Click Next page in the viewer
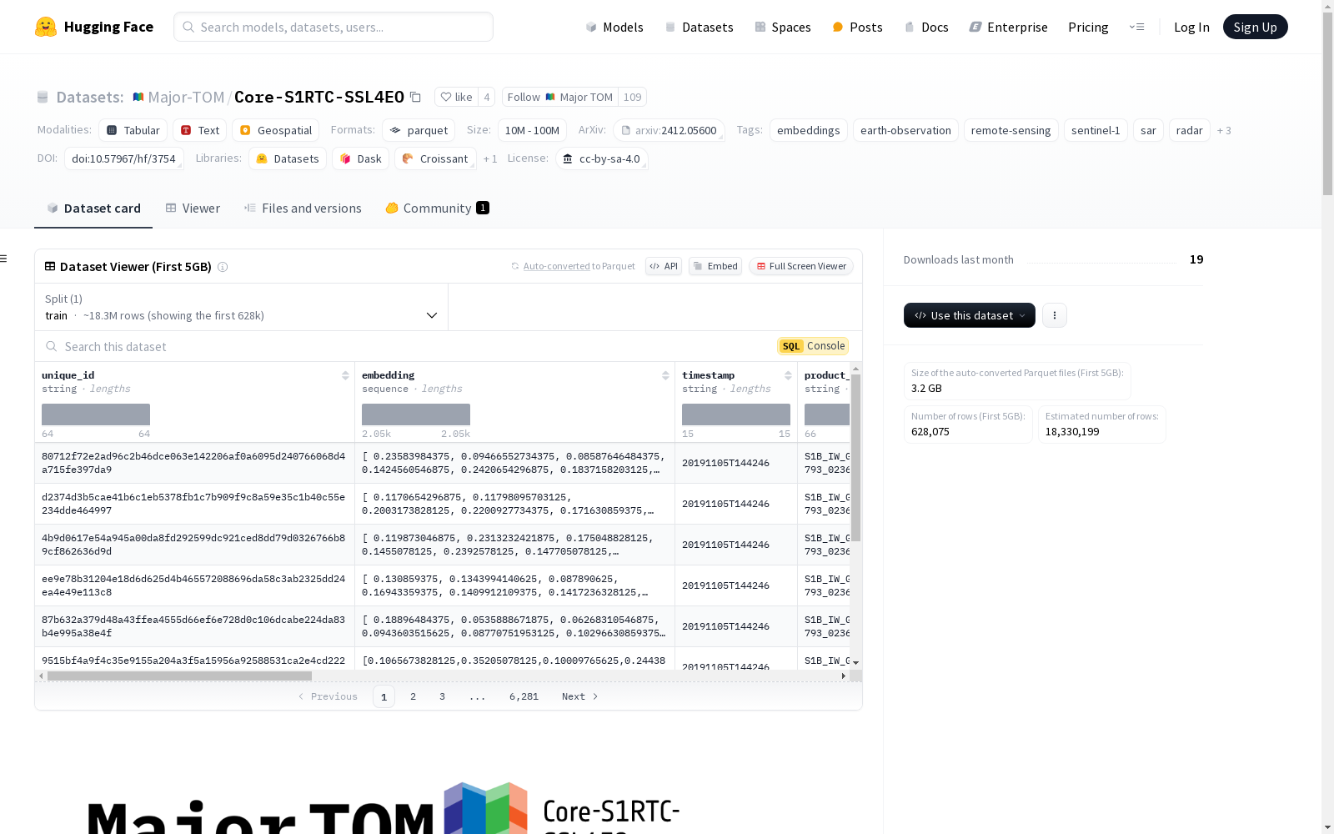The width and height of the screenshot is (1334, 834). 579,696
